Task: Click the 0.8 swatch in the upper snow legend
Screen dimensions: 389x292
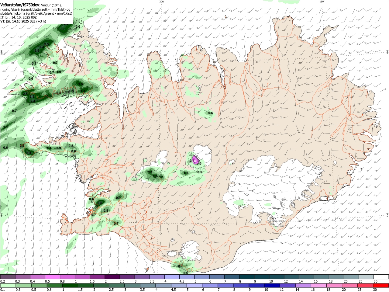Action: tap(67, 277)
